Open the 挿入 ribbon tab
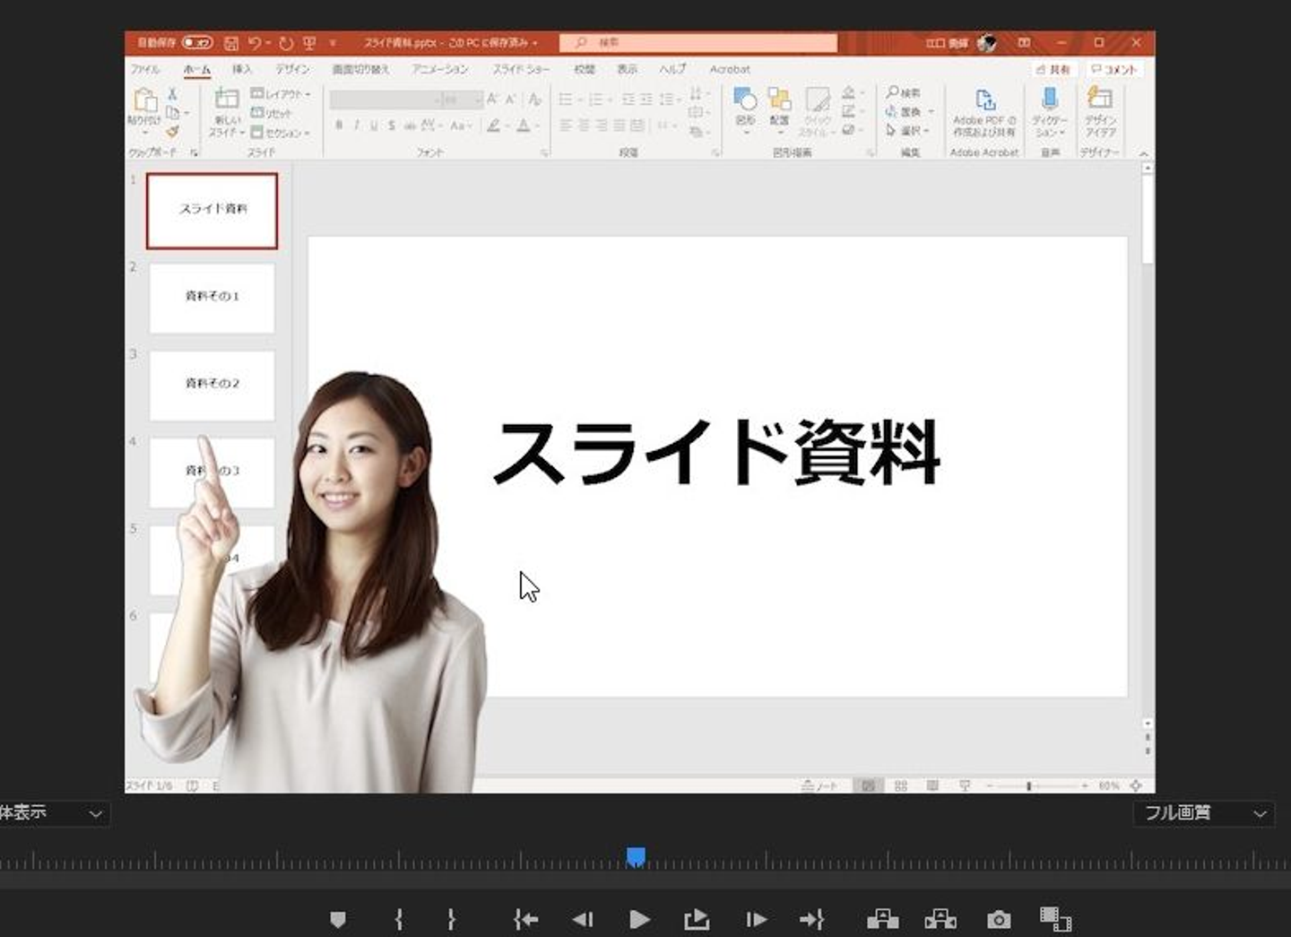 pos(242,69)
